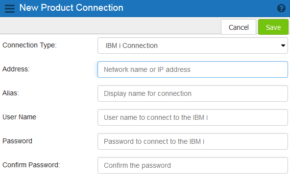Click the Confirm Password label
The image size is (290, 179).
pyautogui.click(x=31, y=165)
